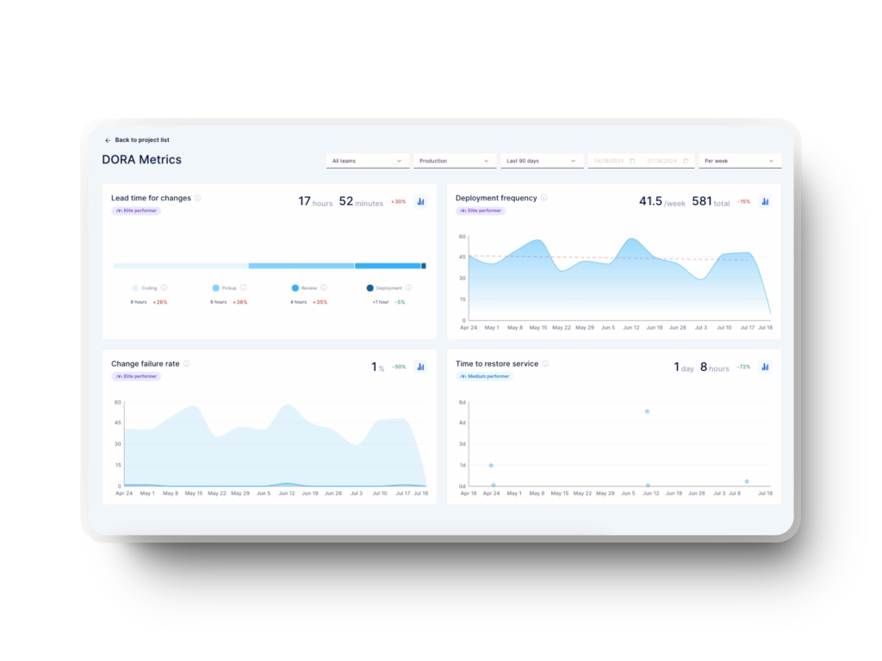Open chart view for Lead time for changes
Screen dimensions: 882x661
click(x=421, y=201)
